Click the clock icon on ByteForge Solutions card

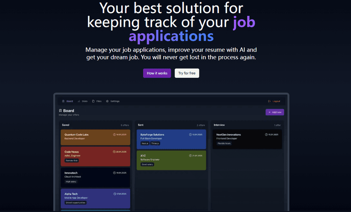pos(190,134)
